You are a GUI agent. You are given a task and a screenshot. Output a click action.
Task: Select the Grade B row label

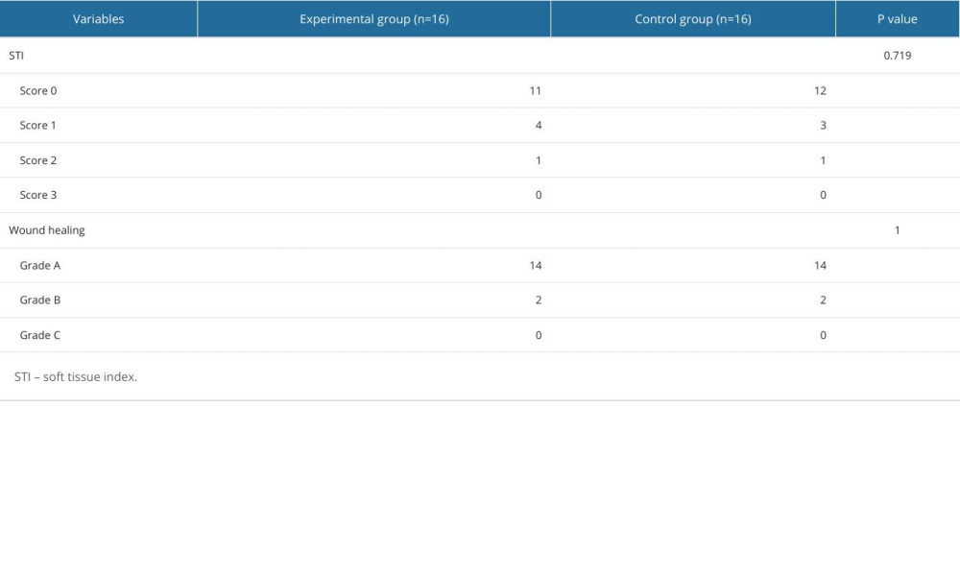(39, 300)
